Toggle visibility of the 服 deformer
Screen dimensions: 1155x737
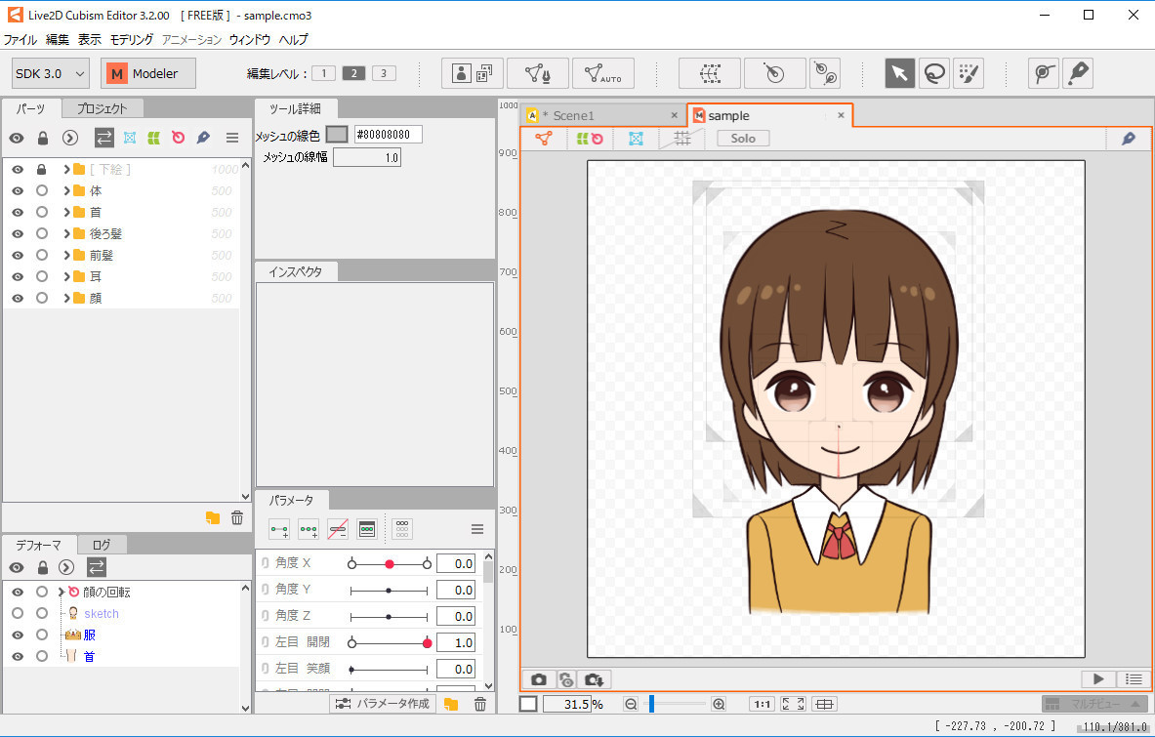[x=17, y=634]
